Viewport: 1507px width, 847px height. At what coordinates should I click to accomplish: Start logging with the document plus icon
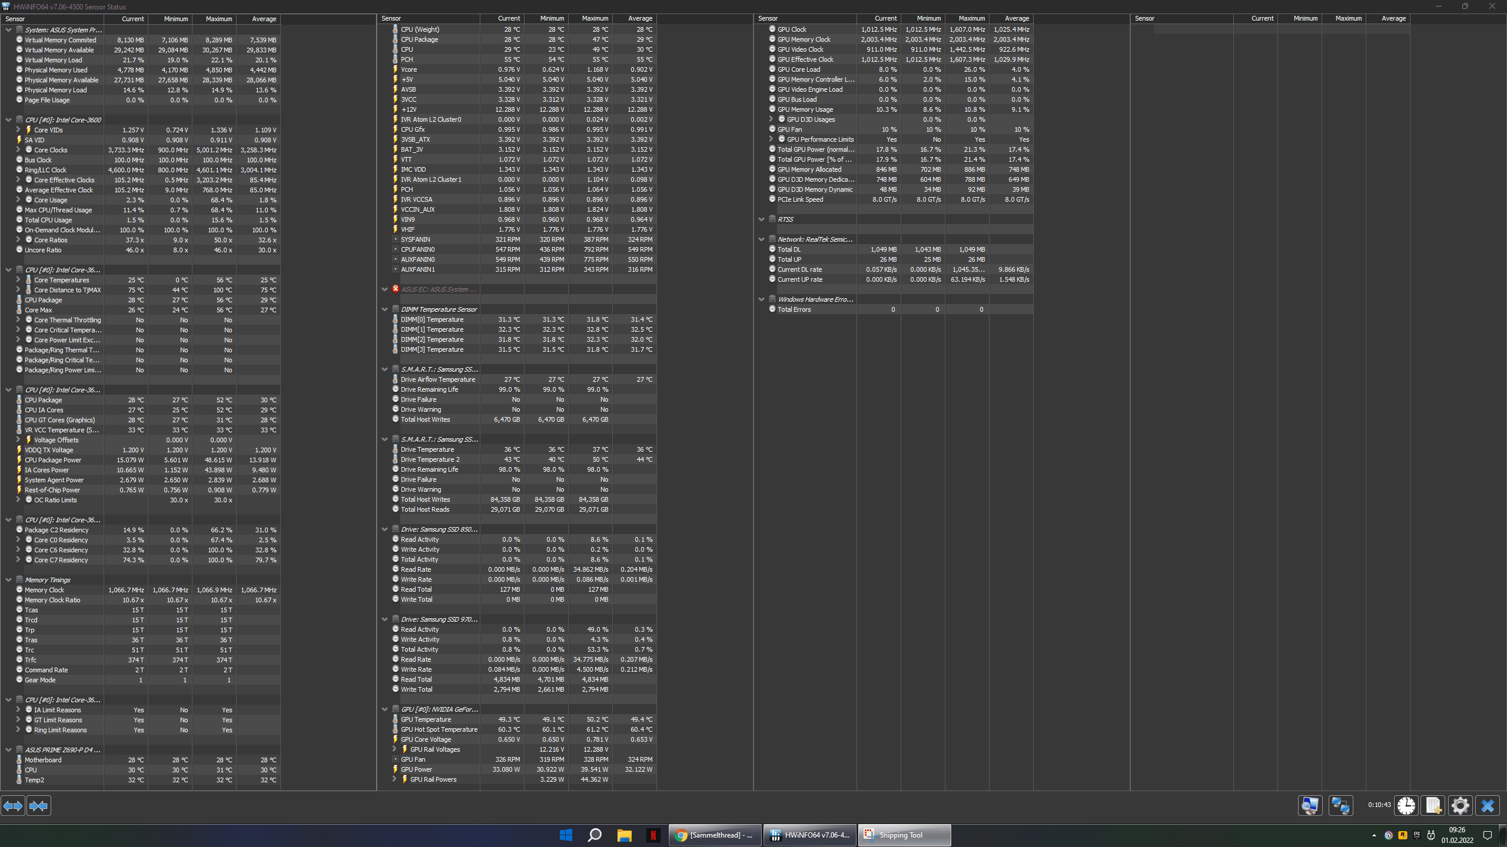[1433, 805]
